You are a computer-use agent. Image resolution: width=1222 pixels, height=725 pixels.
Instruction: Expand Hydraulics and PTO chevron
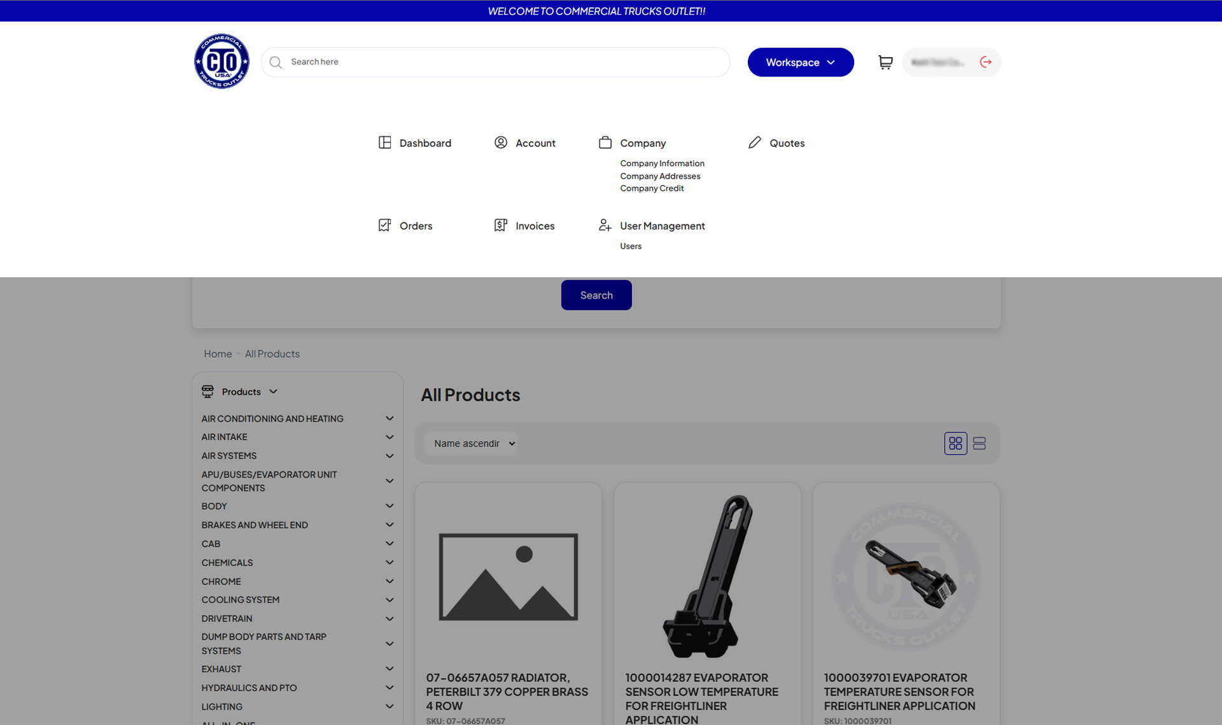coord(390,687)
